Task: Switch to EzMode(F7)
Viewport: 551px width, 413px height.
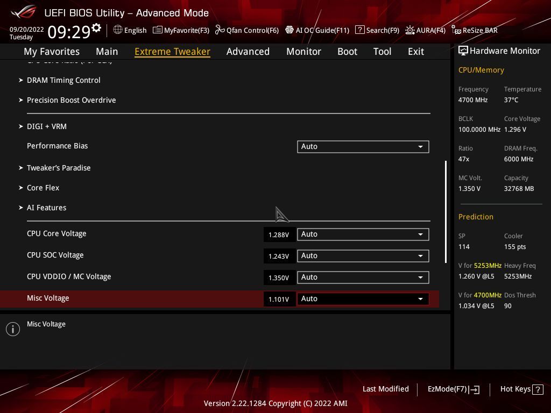Action: [x=453, y=389]
